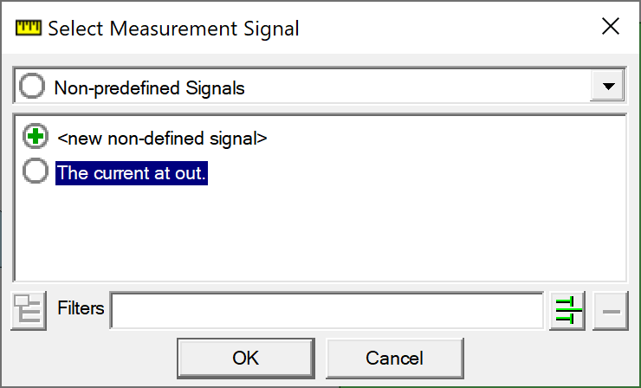Screen dimensions: 641x388
Task: Click the Select Measurement Signal title text
Action: tap(173, 28)
